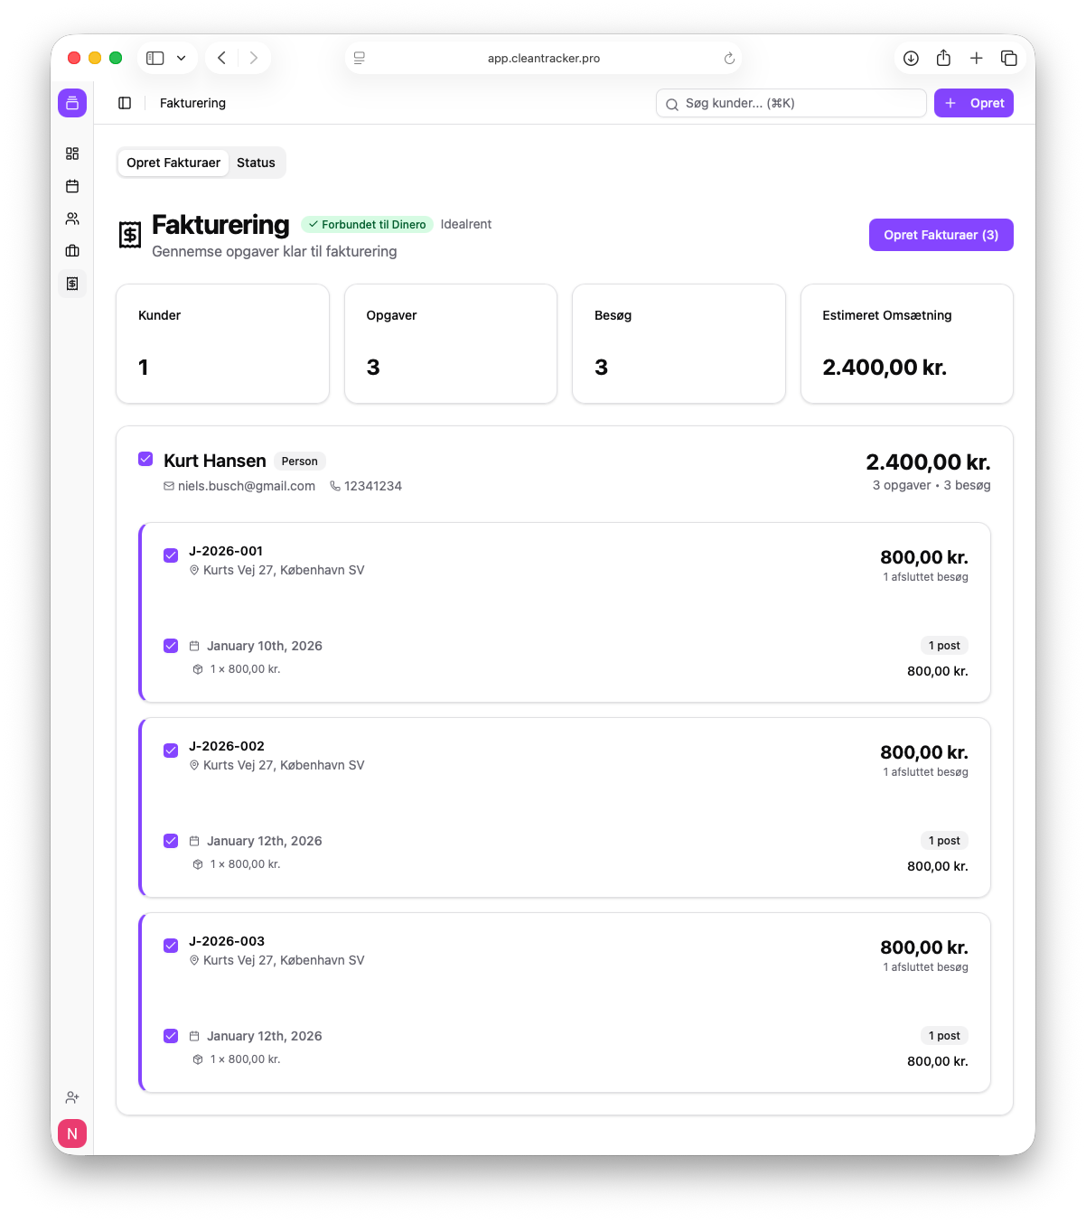Uncheck the J-2026-001 job checkbox

click(171, 555)
